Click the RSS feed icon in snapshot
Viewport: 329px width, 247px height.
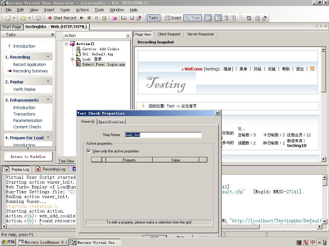point(312,69)
